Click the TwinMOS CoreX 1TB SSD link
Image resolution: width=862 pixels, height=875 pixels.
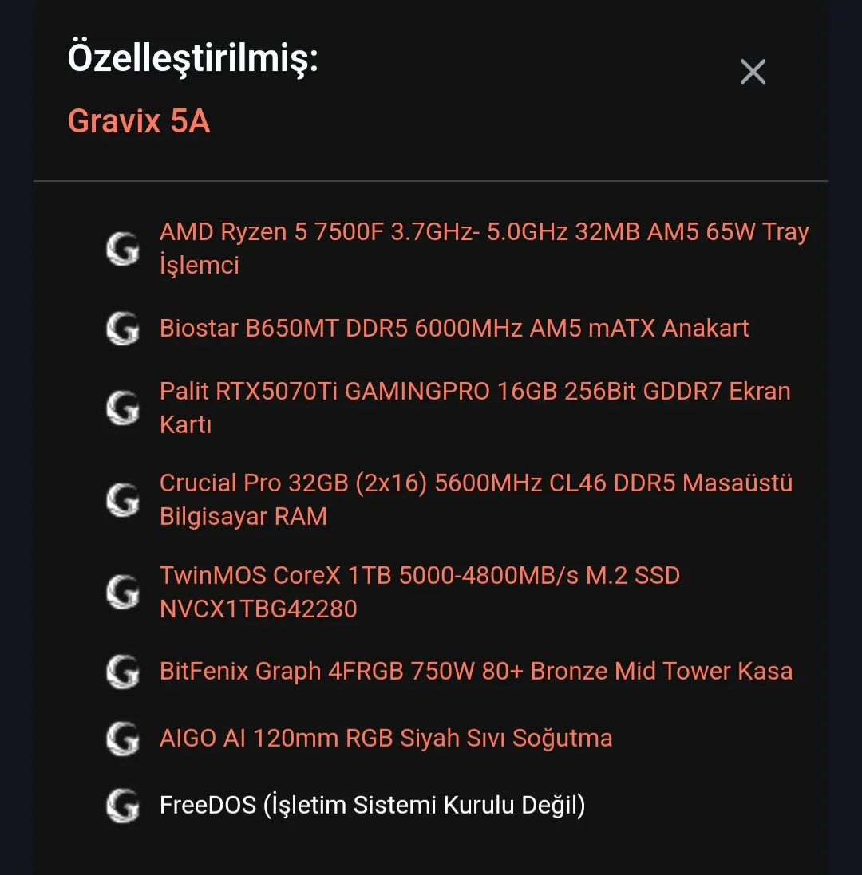[x=419, y=575]
